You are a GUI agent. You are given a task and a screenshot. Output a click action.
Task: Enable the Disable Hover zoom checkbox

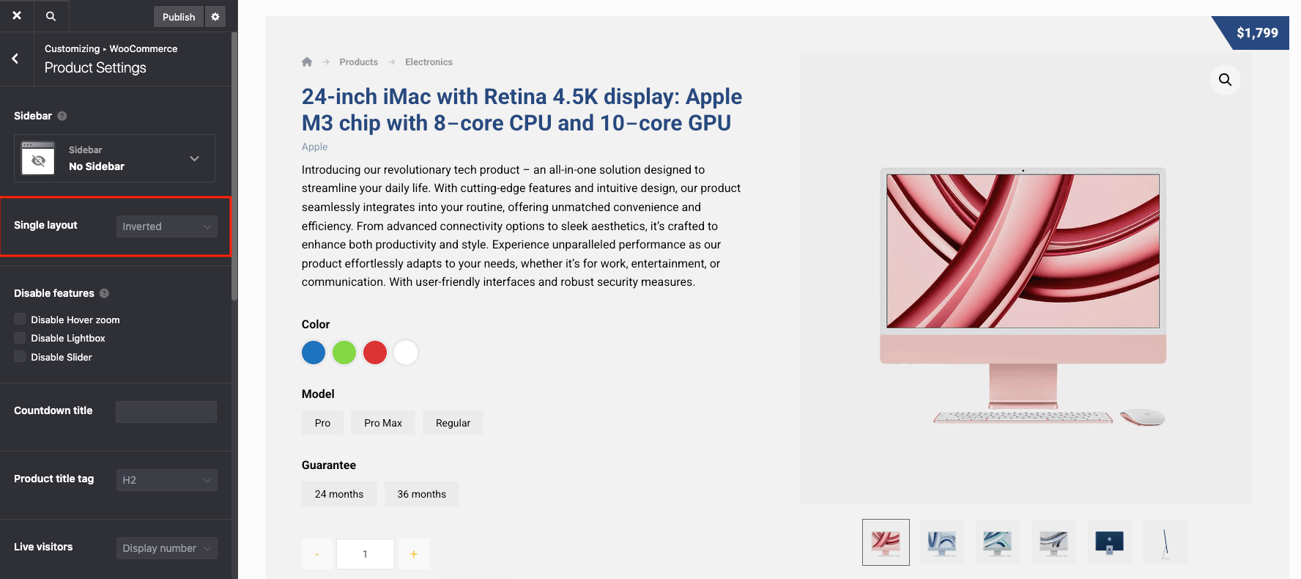click(20, 320)
